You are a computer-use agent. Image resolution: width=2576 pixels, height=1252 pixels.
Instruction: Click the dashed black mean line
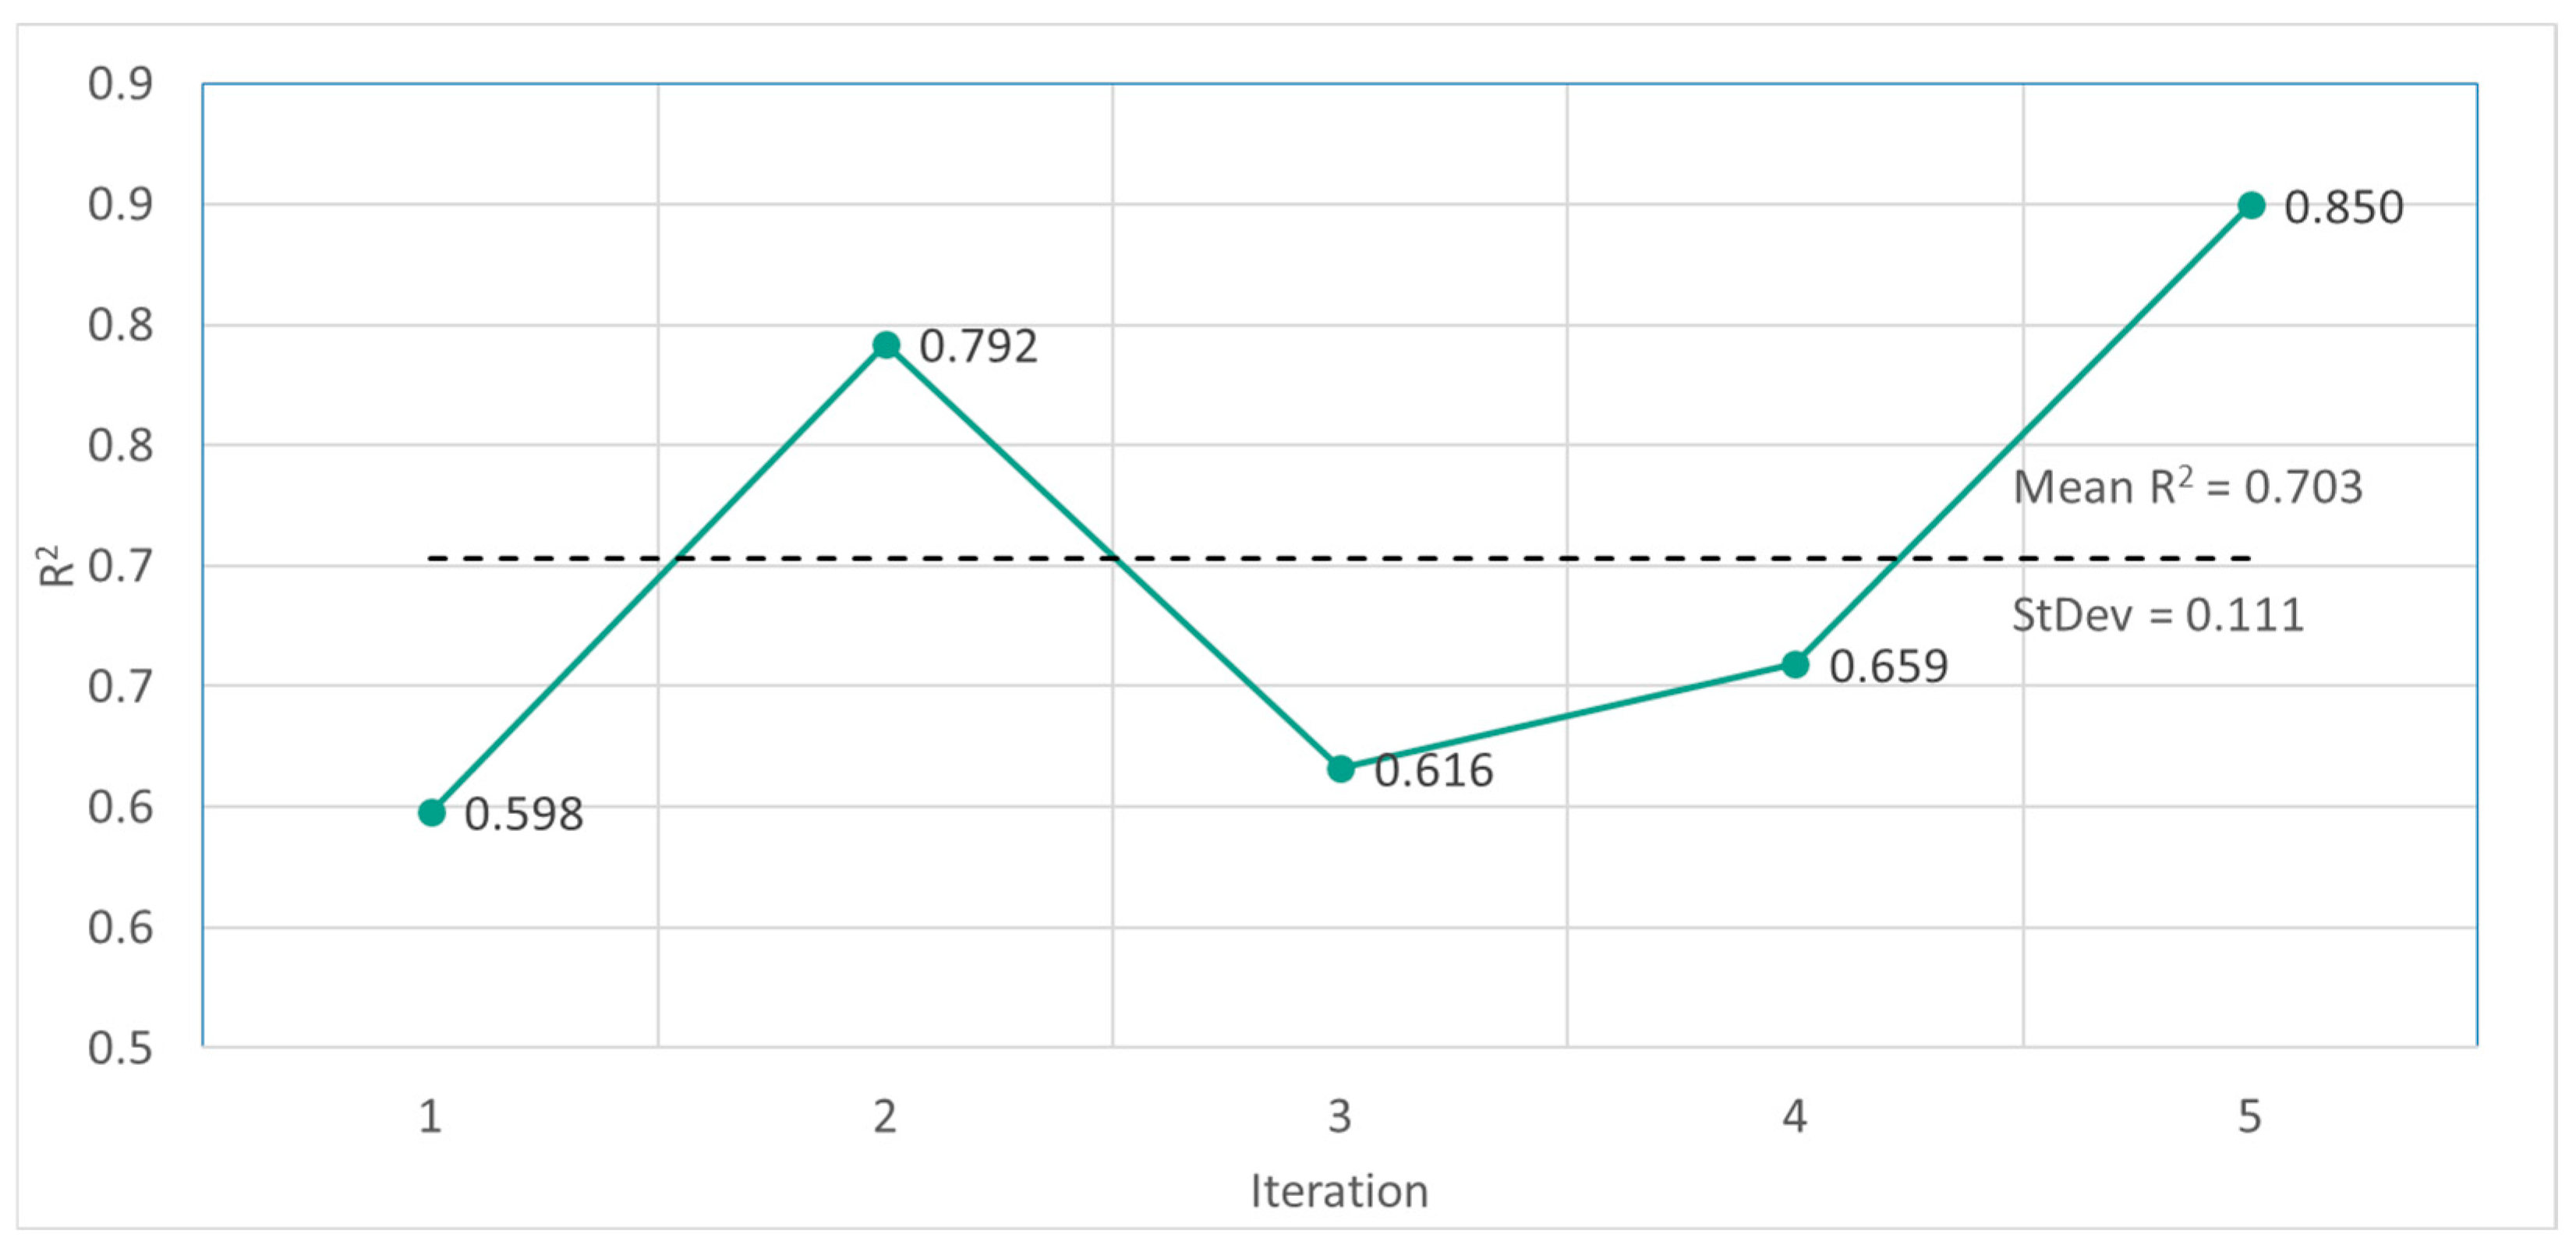[x=1500, y=558]
